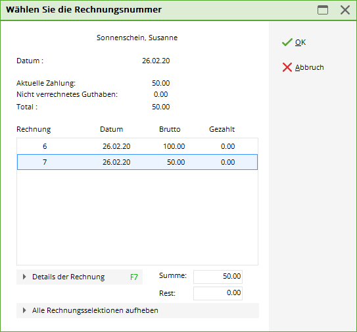Click the red Abbruch cross icon

pos(287,67)
